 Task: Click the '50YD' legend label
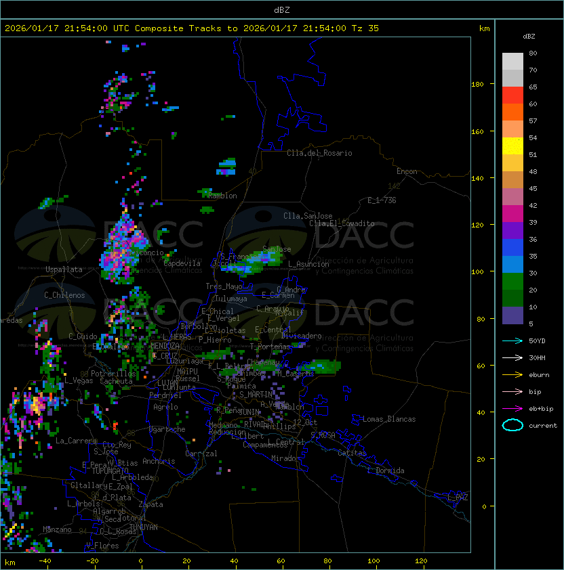pyautogui.click(x=537, y=341)
